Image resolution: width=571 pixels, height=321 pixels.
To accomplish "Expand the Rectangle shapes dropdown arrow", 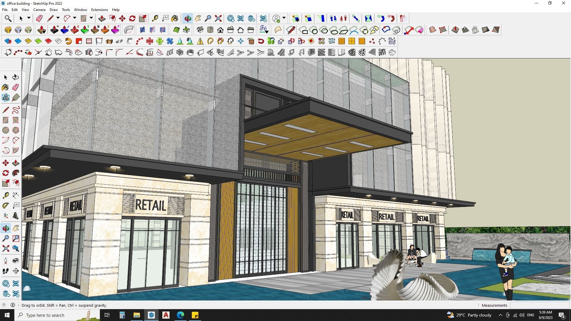I will pyautogui.click(x=91, y=18).
